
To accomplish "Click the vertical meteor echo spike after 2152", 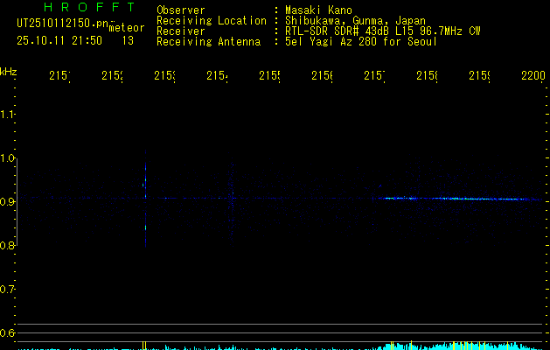I will click(145, 199).
